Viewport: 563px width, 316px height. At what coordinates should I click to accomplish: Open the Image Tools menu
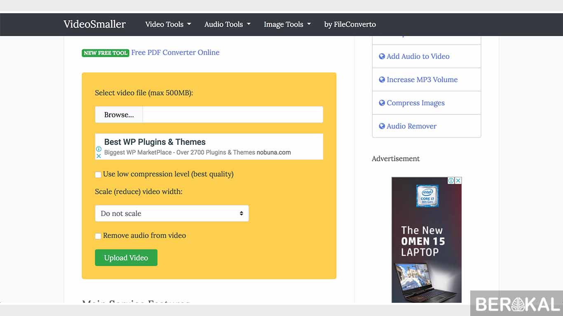point(287,24)
